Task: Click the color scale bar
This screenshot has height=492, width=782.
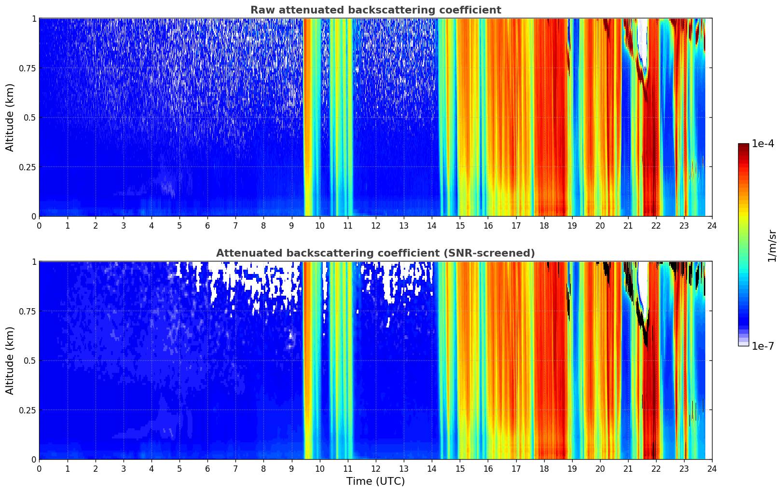Action: [743, 245]
